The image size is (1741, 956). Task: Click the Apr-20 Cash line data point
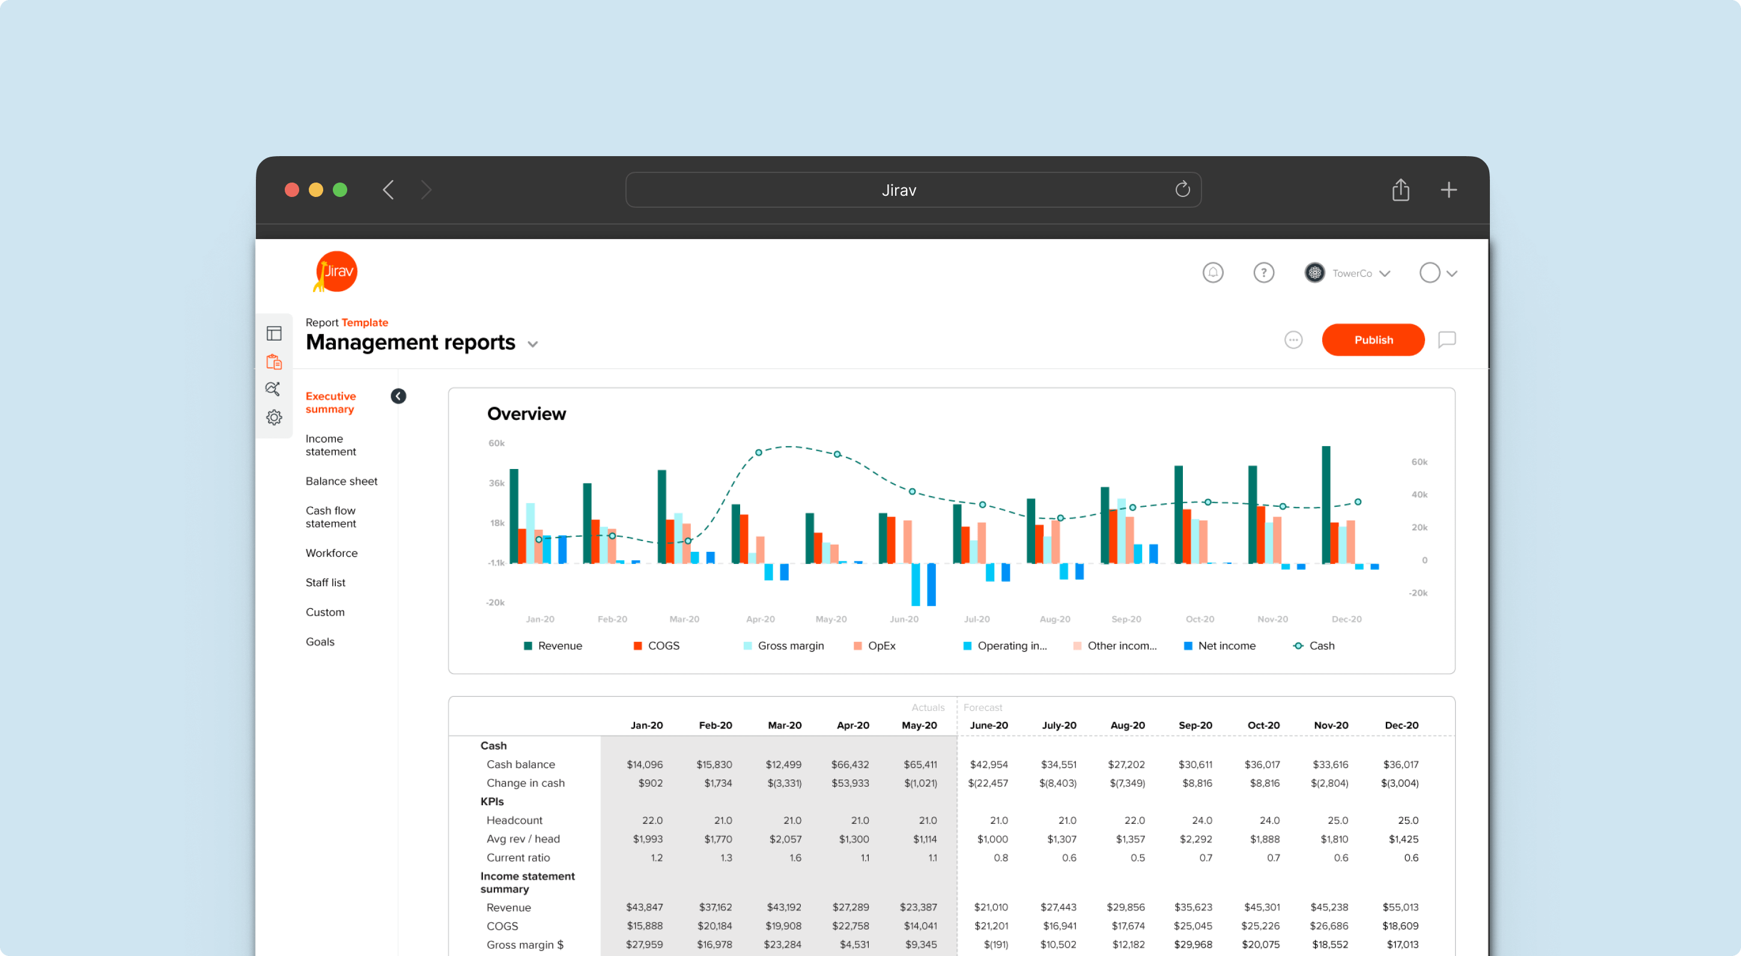point(758,453)
